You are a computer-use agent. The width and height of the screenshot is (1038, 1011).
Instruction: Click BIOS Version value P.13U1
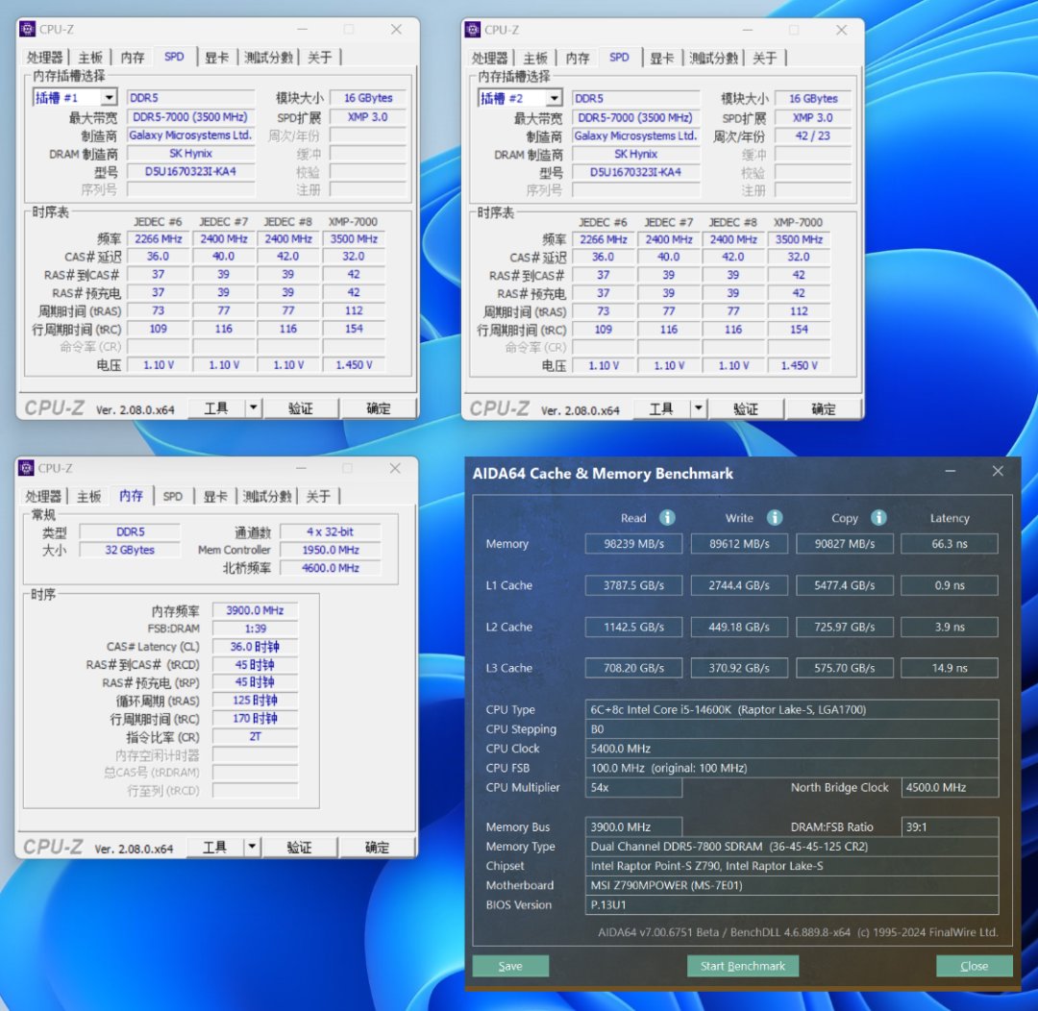point(792,904)
